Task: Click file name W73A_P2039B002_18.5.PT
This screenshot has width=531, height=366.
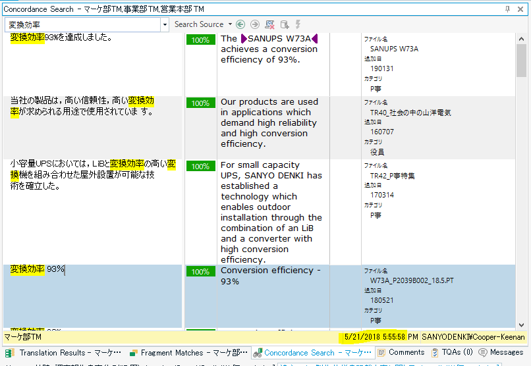Action: 412,281
